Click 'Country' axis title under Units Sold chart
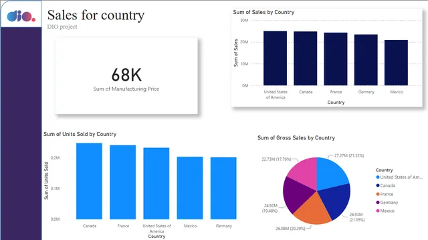The image size is (428, 240). pos(156,237)
